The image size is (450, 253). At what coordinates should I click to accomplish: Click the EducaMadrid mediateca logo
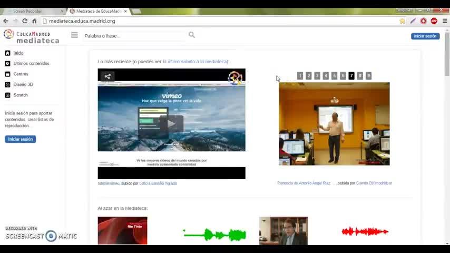[32, 37]
